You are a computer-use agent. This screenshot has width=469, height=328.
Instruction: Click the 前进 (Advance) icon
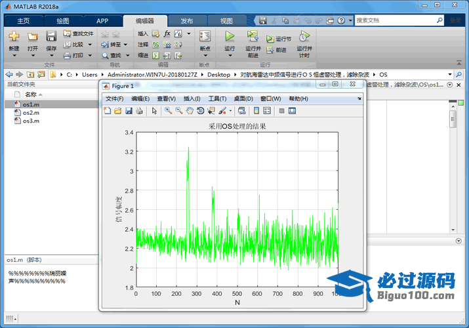[x=270, y=50]
